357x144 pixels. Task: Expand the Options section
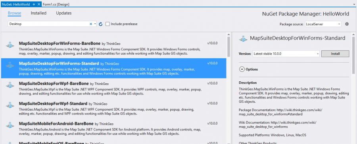tap(242, 69)
